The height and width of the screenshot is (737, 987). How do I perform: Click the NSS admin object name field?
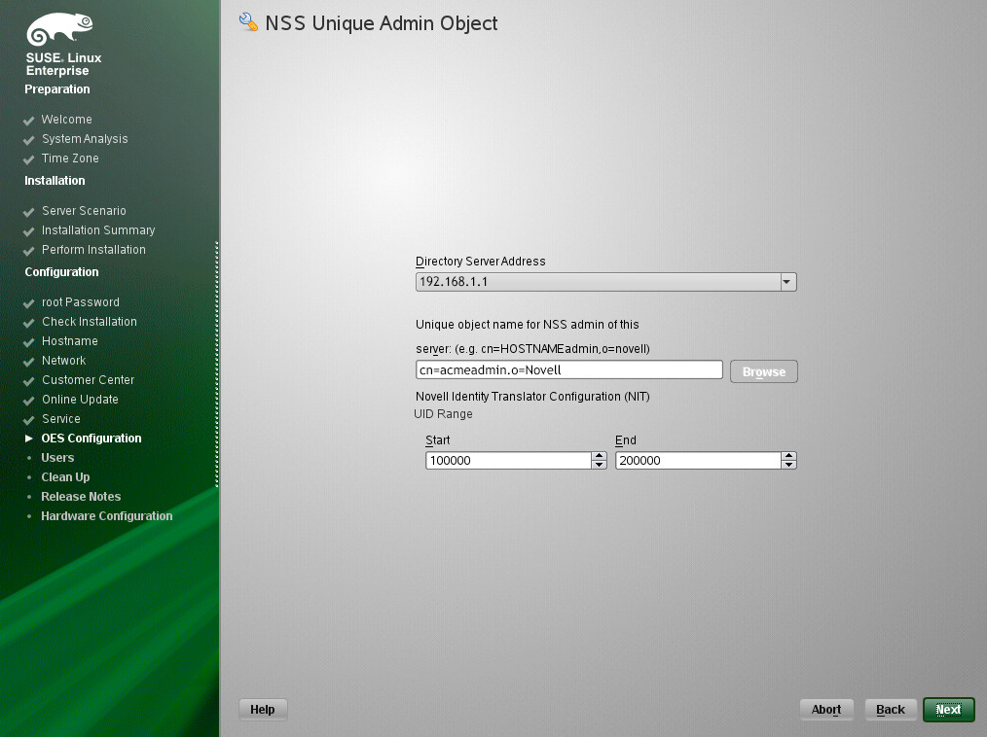pyautogui.click(x=569, y=369)
